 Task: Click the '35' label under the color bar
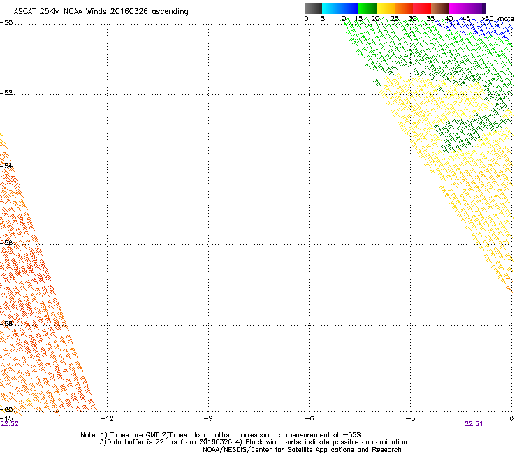(x=430, y=19)
